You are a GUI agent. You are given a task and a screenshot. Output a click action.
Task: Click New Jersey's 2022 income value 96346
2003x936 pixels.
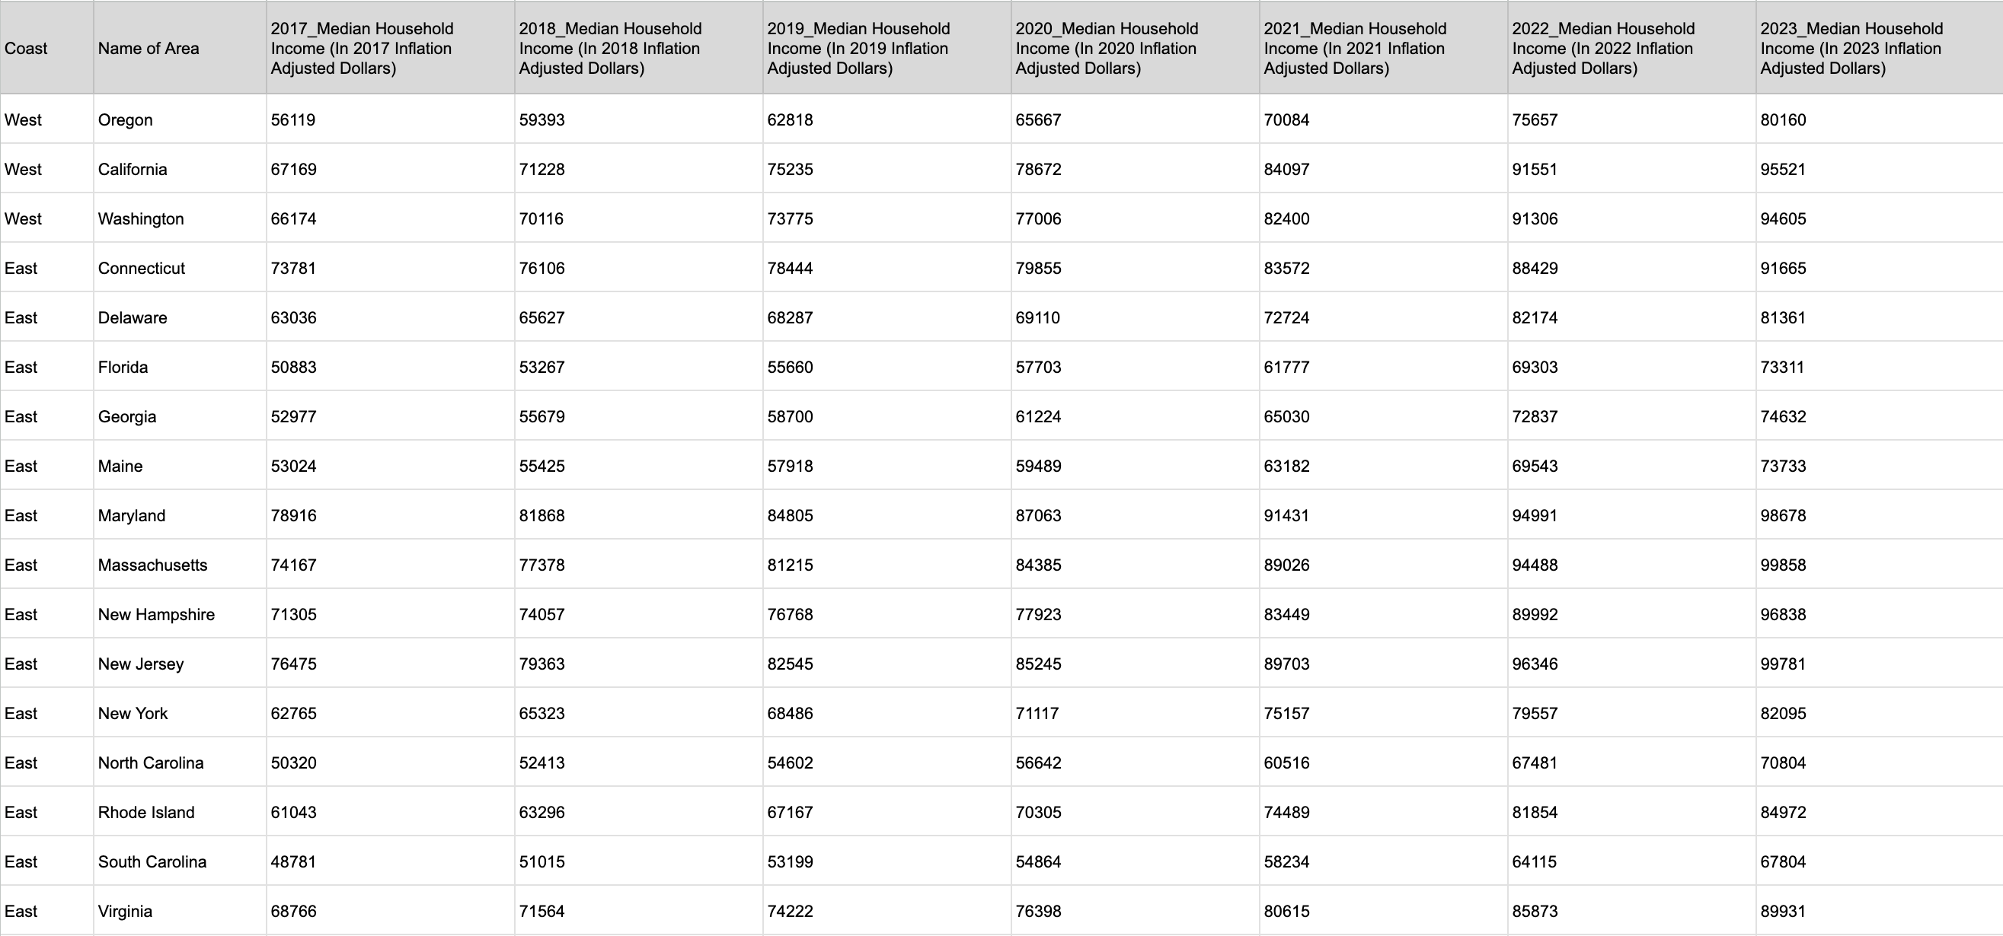point(1535,664)
